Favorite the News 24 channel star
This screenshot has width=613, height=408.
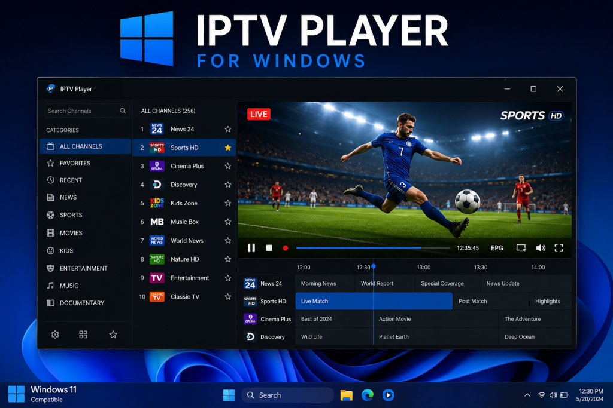[x=228, y=129]
